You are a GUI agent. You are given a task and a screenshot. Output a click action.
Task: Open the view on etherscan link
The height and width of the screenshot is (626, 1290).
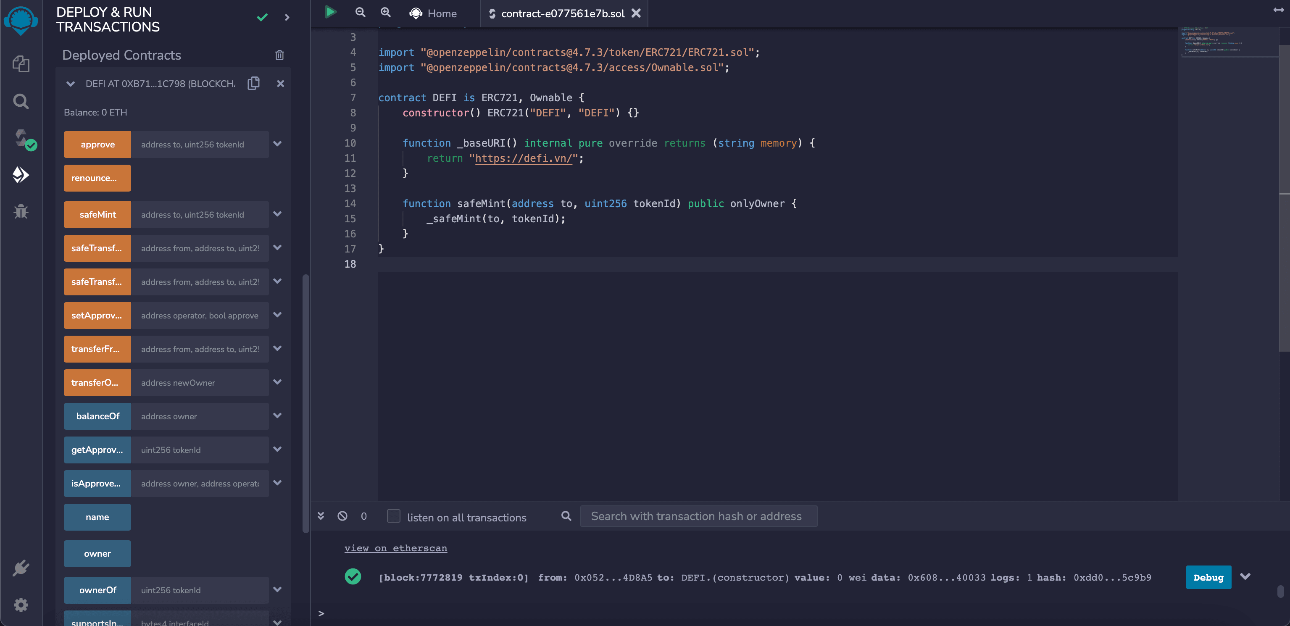(395, 548)
